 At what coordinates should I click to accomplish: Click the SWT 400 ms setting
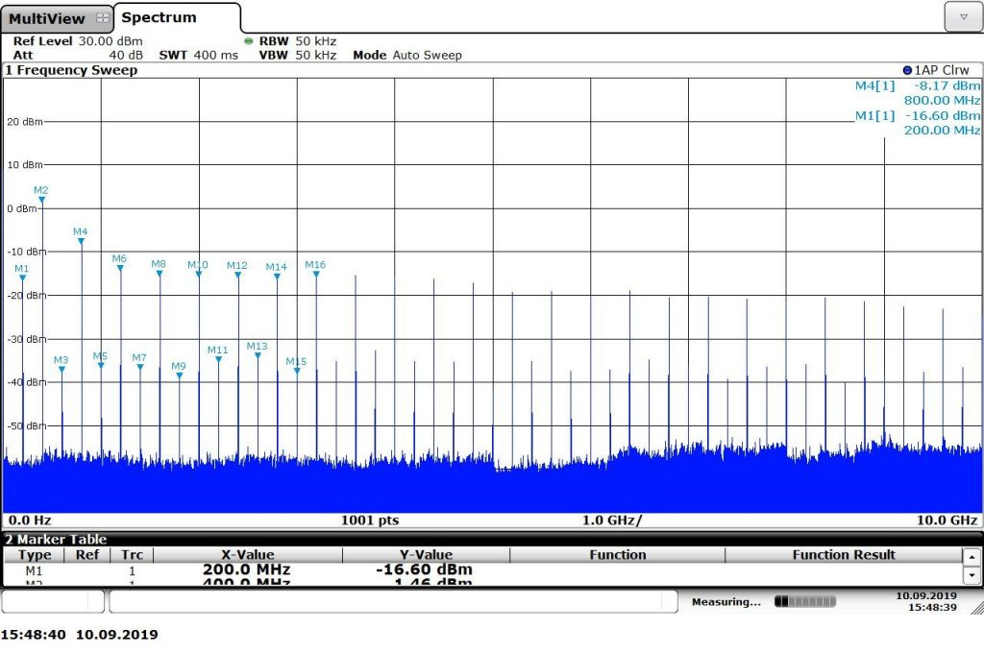[x=198, y=55]
